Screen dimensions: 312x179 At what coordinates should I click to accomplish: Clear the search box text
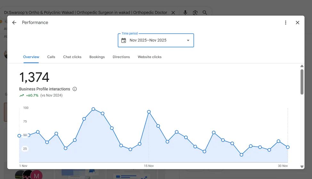click(173, 13)
